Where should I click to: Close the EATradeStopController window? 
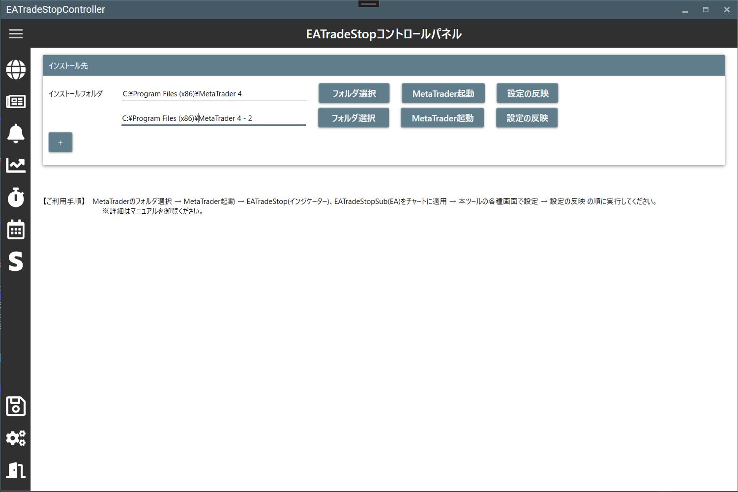tap(727, 10)
